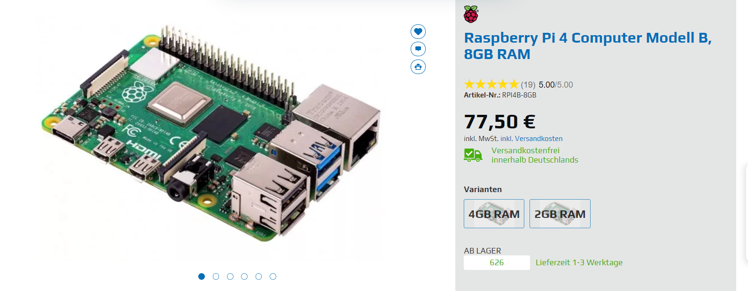This screenshot has width=748, height=291.
Task: Select the 2GB RAM variant
Action: pos(560,214)
